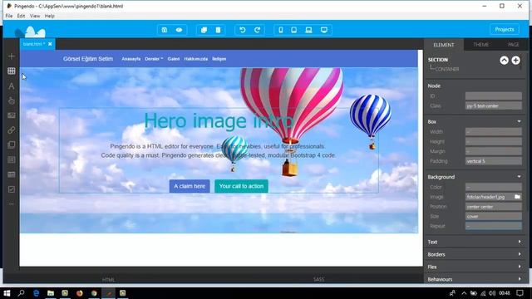Click the 'A claim here' button

[190, 186]
